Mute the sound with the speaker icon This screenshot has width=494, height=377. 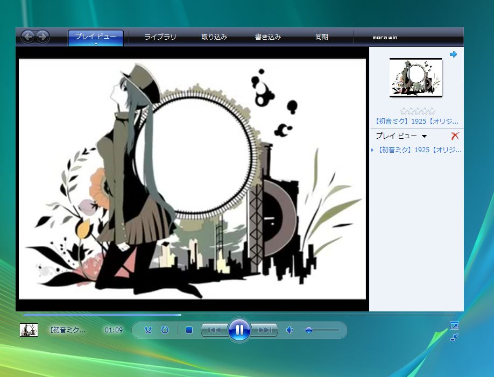pyautogui.click(x=290, y=330)
